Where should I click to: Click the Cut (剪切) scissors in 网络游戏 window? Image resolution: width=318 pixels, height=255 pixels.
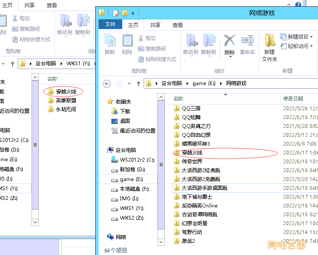click(141, 38)
